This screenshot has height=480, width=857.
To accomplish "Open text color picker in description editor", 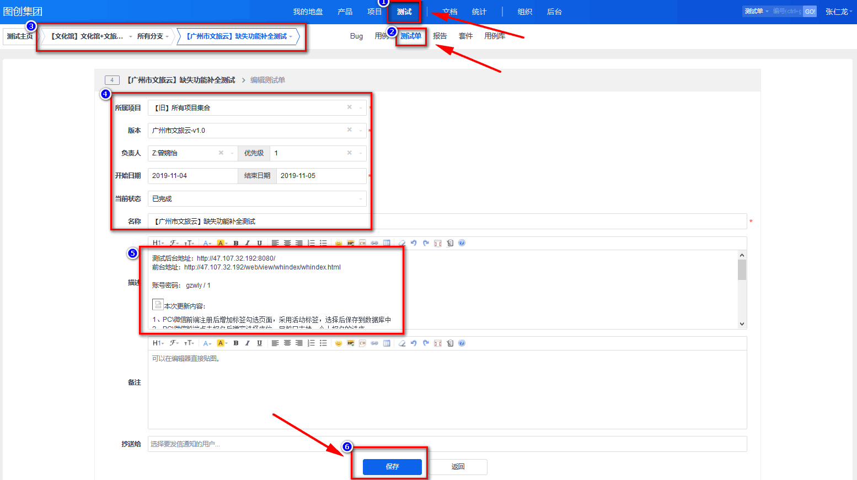I will (207, 243).
